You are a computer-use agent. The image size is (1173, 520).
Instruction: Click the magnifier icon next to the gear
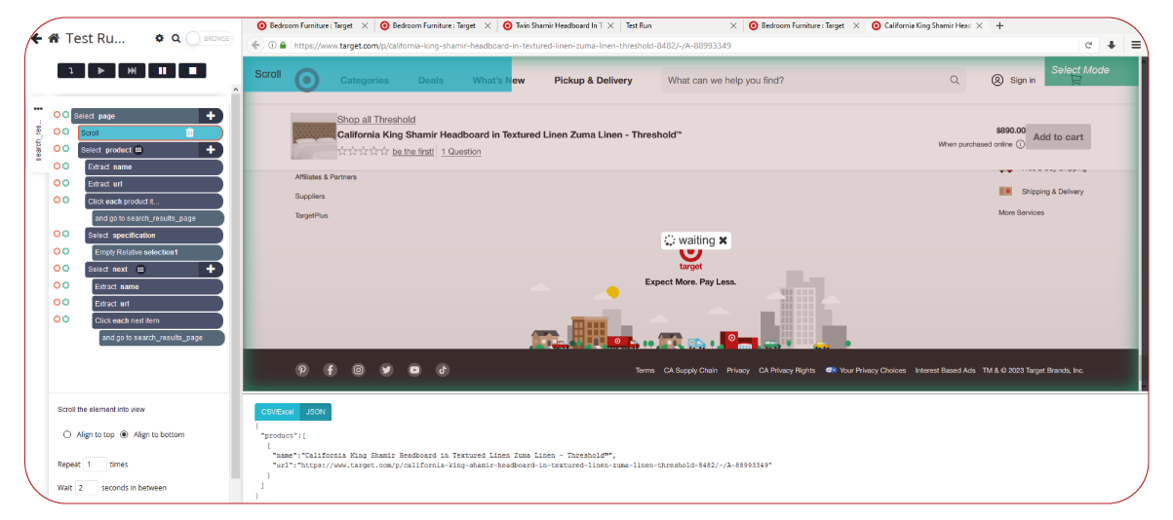point(176,38)
